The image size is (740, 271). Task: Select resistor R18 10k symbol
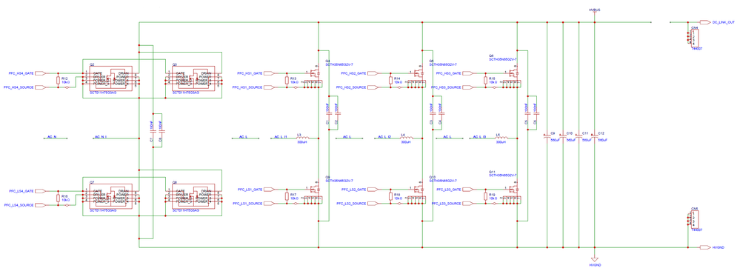coord(390,196)
